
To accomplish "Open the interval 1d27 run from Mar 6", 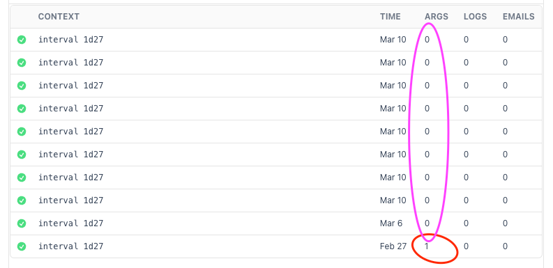I will [x=70, y=223].
